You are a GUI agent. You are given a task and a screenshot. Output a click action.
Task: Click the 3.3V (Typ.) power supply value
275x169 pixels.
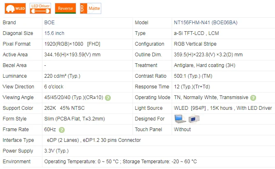pos(56,151)
